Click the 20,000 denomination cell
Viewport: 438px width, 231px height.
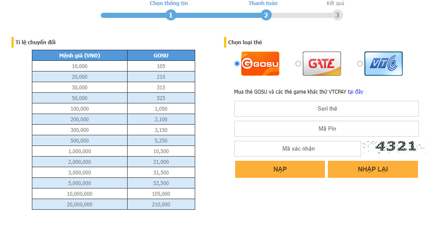click(80, 77)
